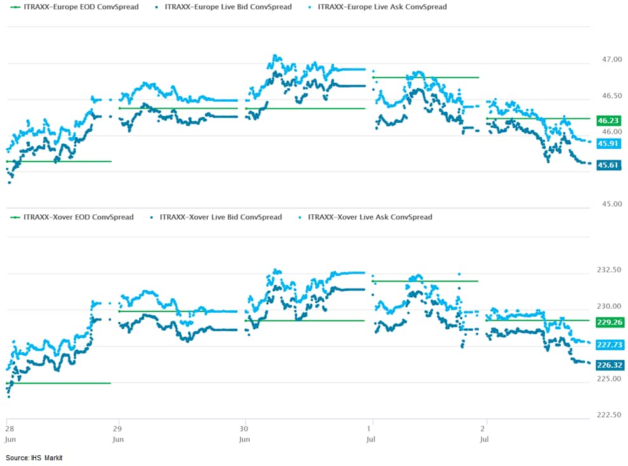Select the dark blue 226.32 value tag
Image resolution: width=628 pixels, height=466 pixels.
[x=608, y=366]
